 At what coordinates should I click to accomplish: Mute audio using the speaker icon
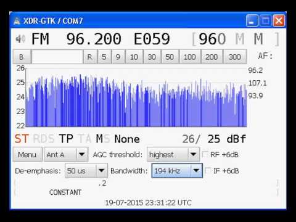[x=20, y=39]
